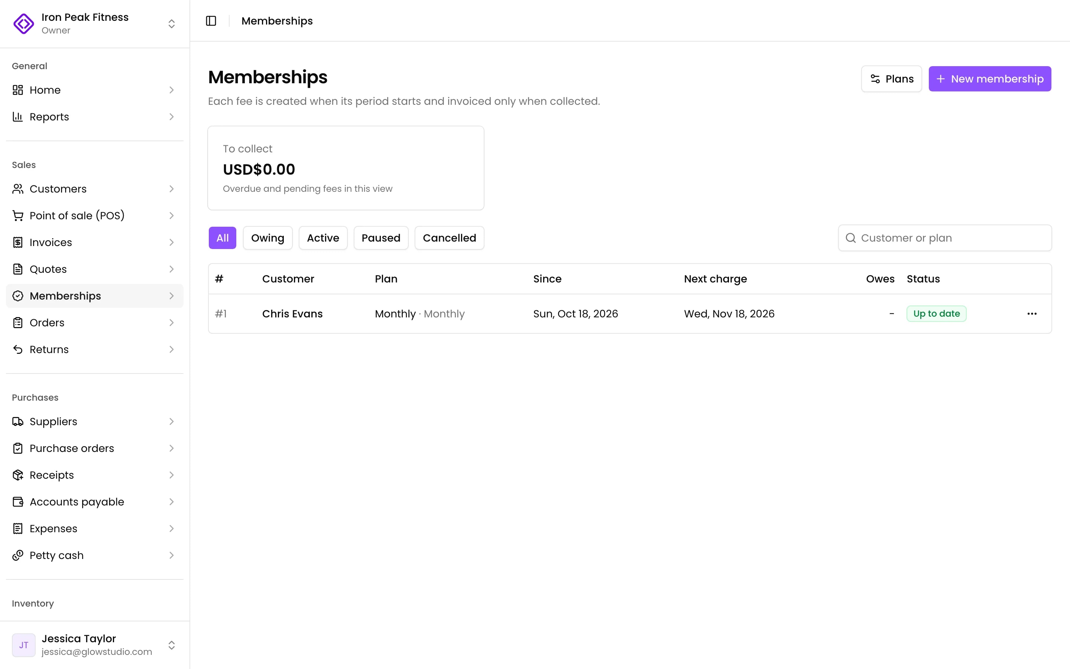Click the Quotes document icon
This screenshot has width=1070, height=669.
[18, 269]
